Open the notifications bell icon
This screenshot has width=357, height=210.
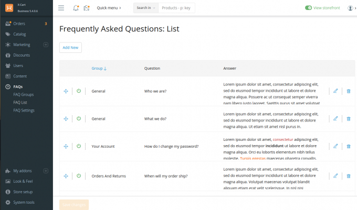pos(76,8)
